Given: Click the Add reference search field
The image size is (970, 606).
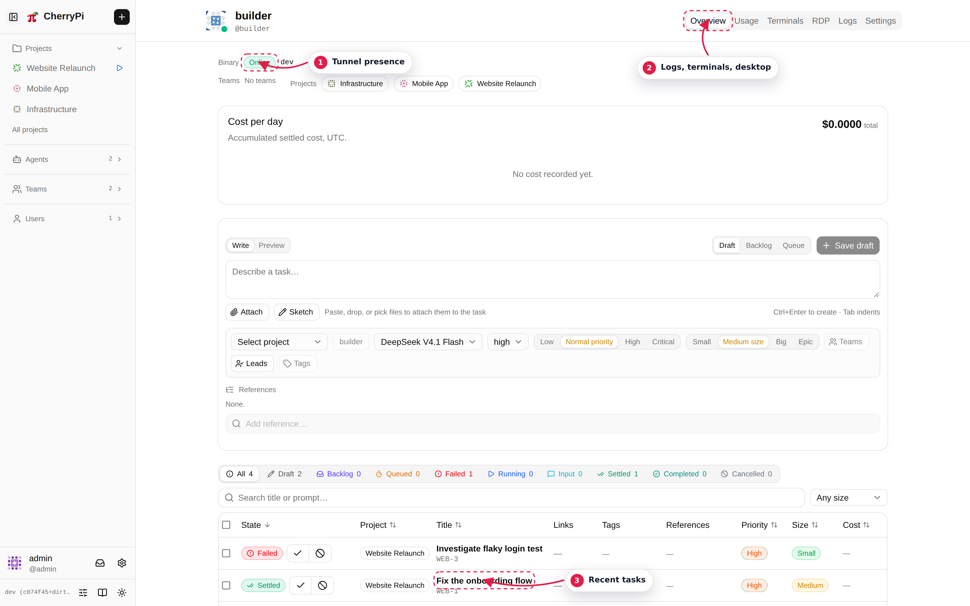Looking at the screenshot, I should pos(552,424).
